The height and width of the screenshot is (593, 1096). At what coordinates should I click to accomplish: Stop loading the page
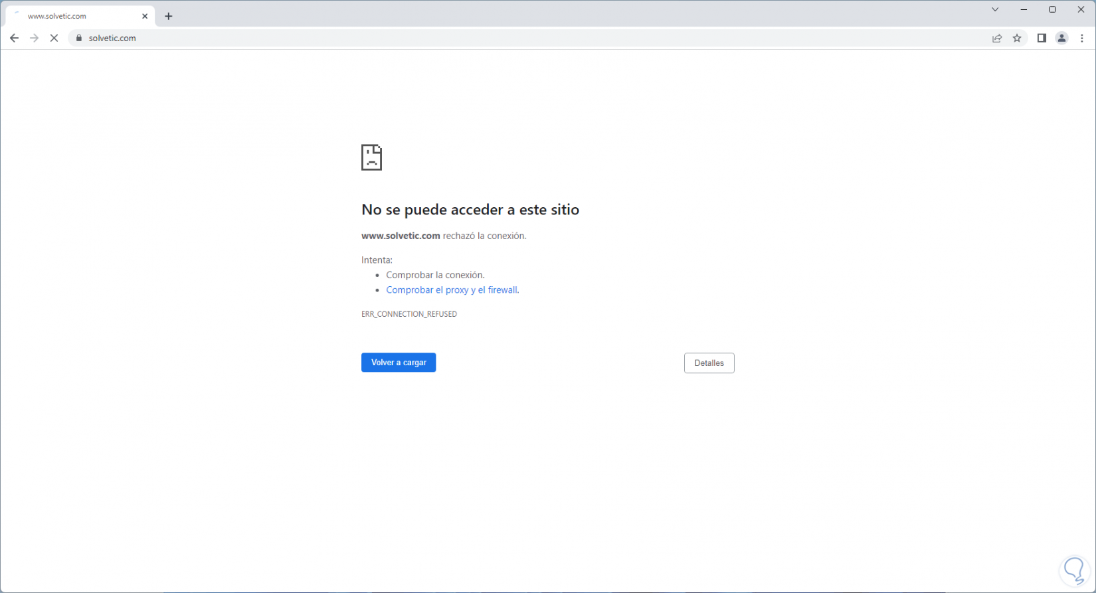tap(54, 39)
